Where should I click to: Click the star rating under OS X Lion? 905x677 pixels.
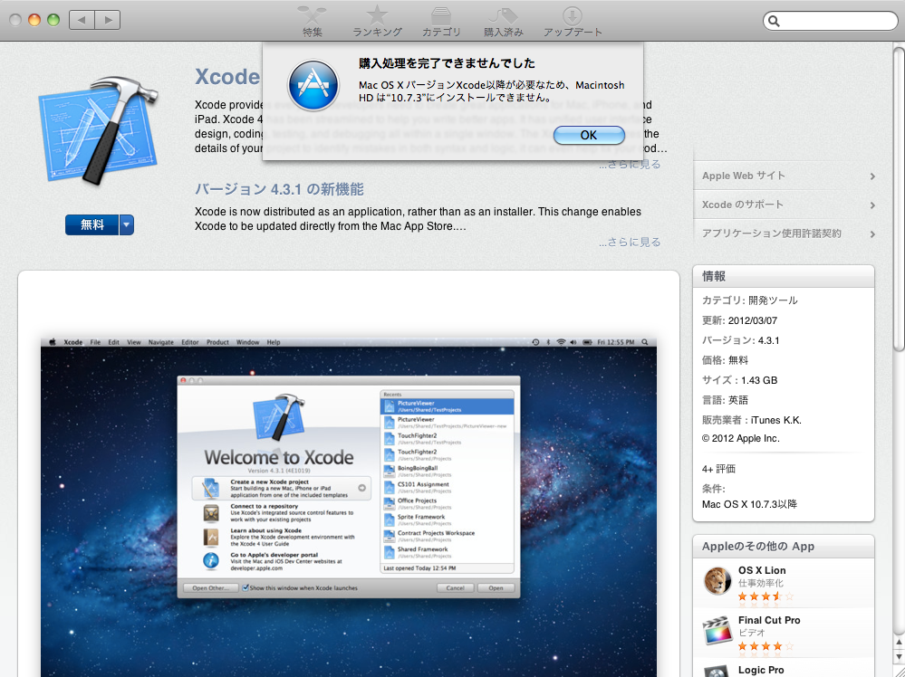765,596
